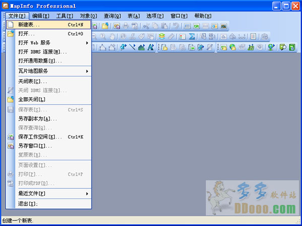Choose 打开通用数据[U]... menu item
Screen dimensions: 302x226
(48, 61)
